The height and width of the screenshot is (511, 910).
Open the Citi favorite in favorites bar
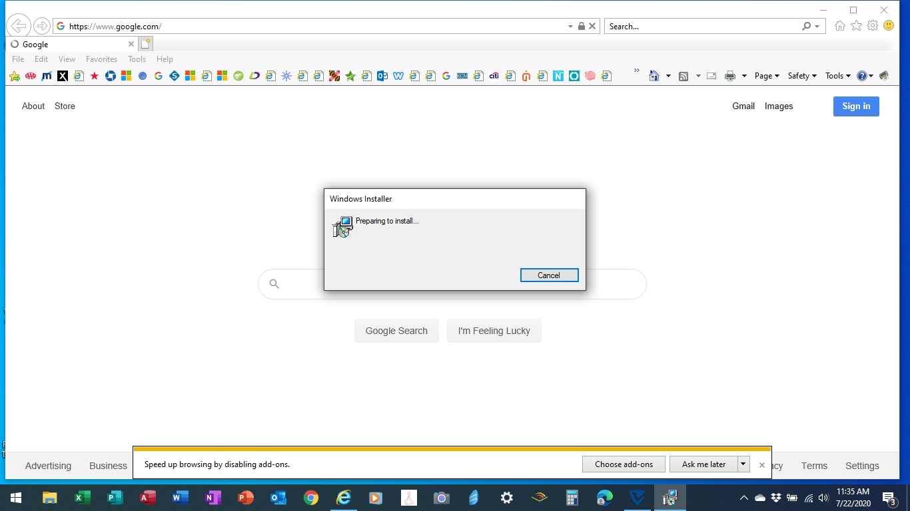pyautogui.click(x=494, y=76)
